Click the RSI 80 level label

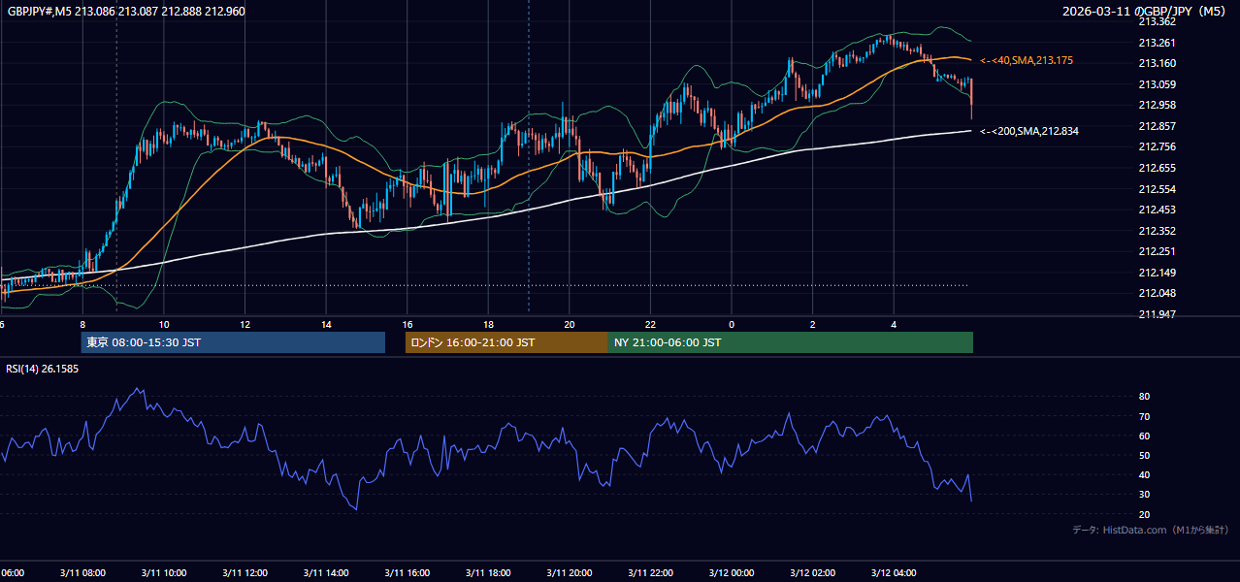coord(1144,397)
